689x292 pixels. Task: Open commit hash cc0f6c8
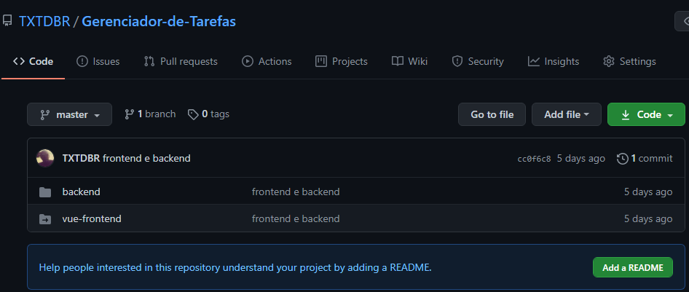[534, 159]
